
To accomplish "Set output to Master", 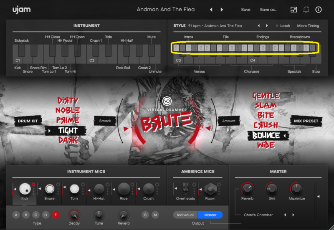I will pos(210,215).
